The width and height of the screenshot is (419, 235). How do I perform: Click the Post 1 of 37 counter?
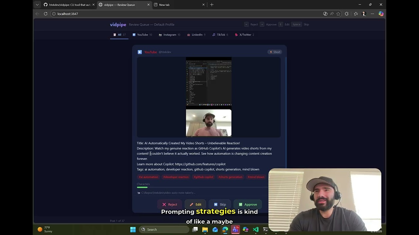[x=117, y=221]
